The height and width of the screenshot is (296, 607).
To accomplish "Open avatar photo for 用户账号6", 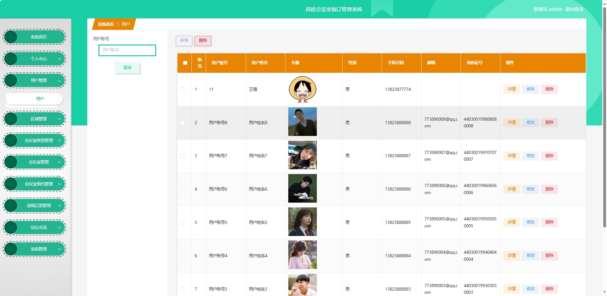I will pyautogui.click(x=303, y=188).
